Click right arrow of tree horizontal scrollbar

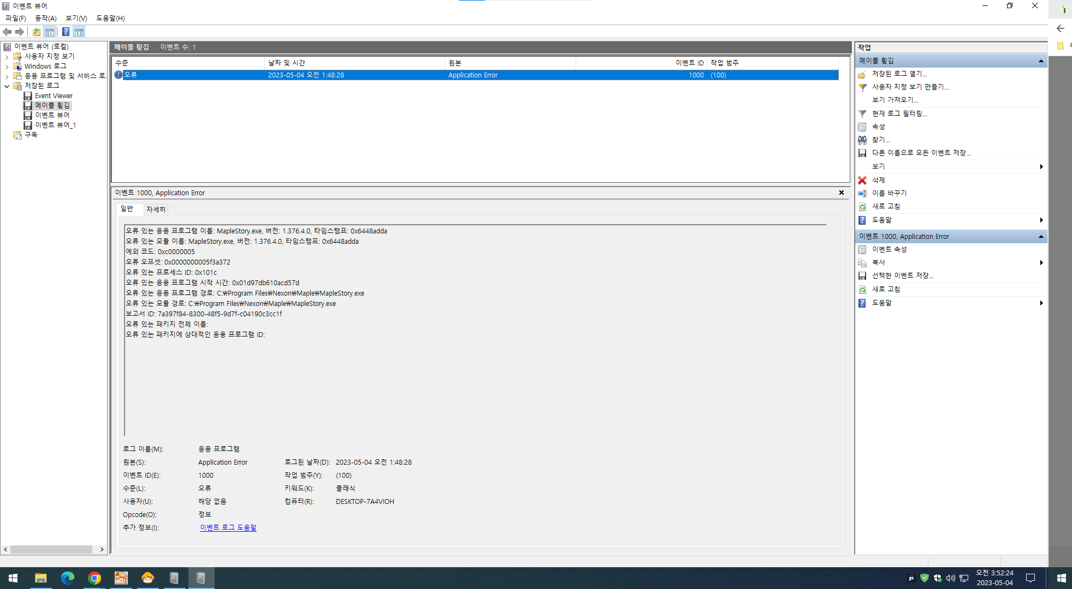coord(102,549)
